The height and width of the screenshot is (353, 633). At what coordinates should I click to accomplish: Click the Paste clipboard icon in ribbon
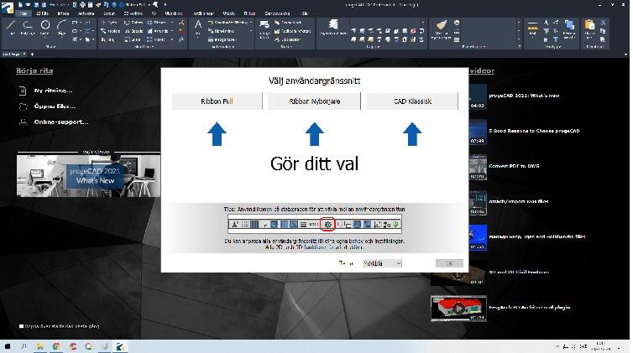590,25
